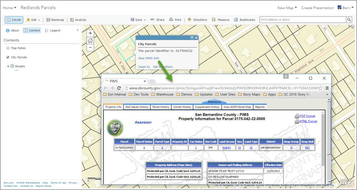Open the Print option
This screenshot has width=357, height=190.
175,20
